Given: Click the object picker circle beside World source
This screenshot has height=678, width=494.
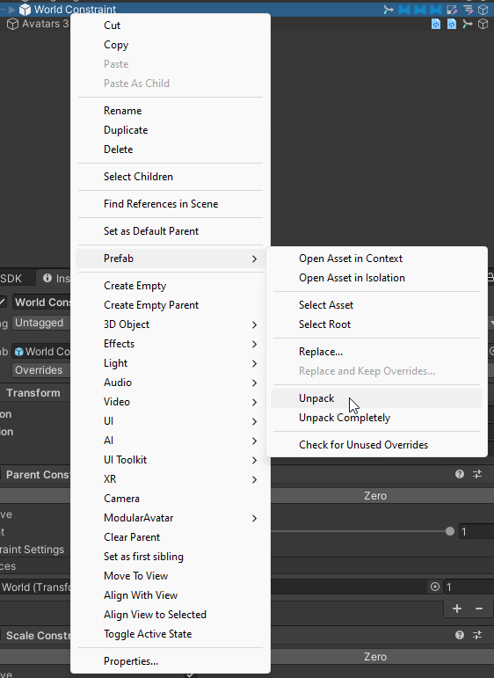Looking at the screenshot, I should click(x=435, y=587).
